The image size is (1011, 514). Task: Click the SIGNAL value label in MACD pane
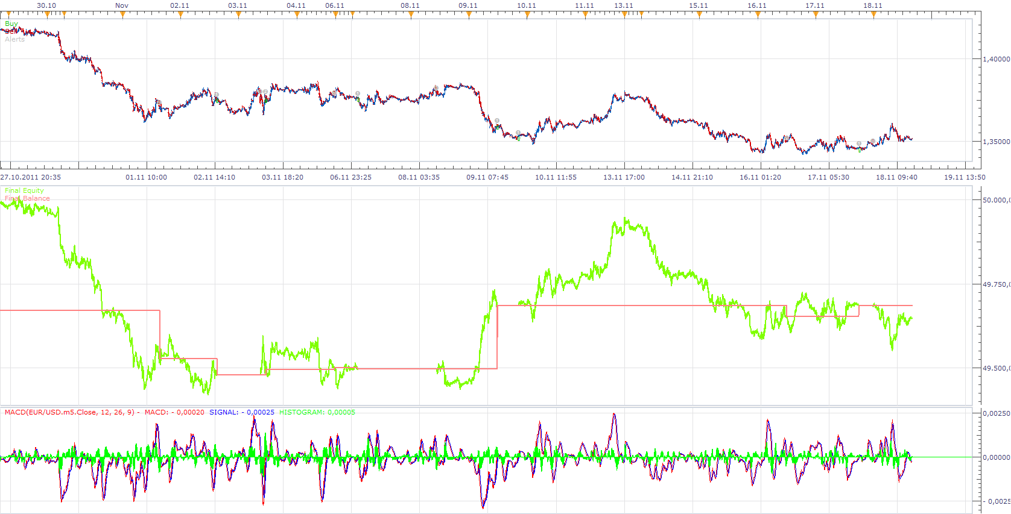coord(242,412)
